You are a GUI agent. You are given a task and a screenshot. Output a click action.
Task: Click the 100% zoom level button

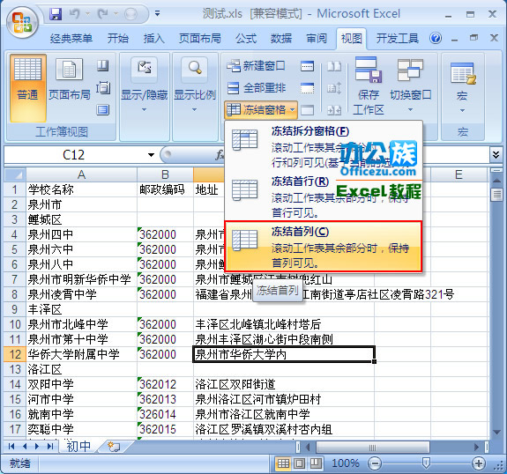pyautogui.click(x=346, y=463)
